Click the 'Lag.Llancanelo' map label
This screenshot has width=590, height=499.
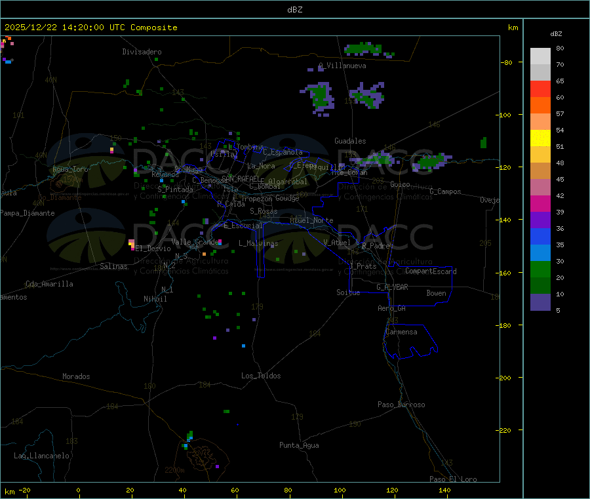pyautogui.click(x=42, y=456)
